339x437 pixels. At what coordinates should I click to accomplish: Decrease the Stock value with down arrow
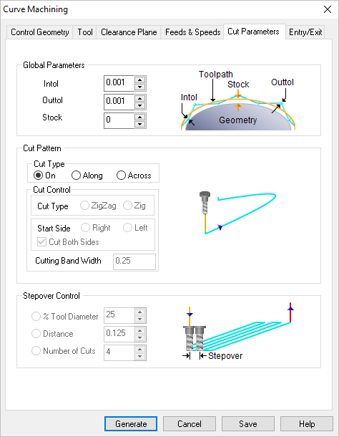(x=139, y=124)
